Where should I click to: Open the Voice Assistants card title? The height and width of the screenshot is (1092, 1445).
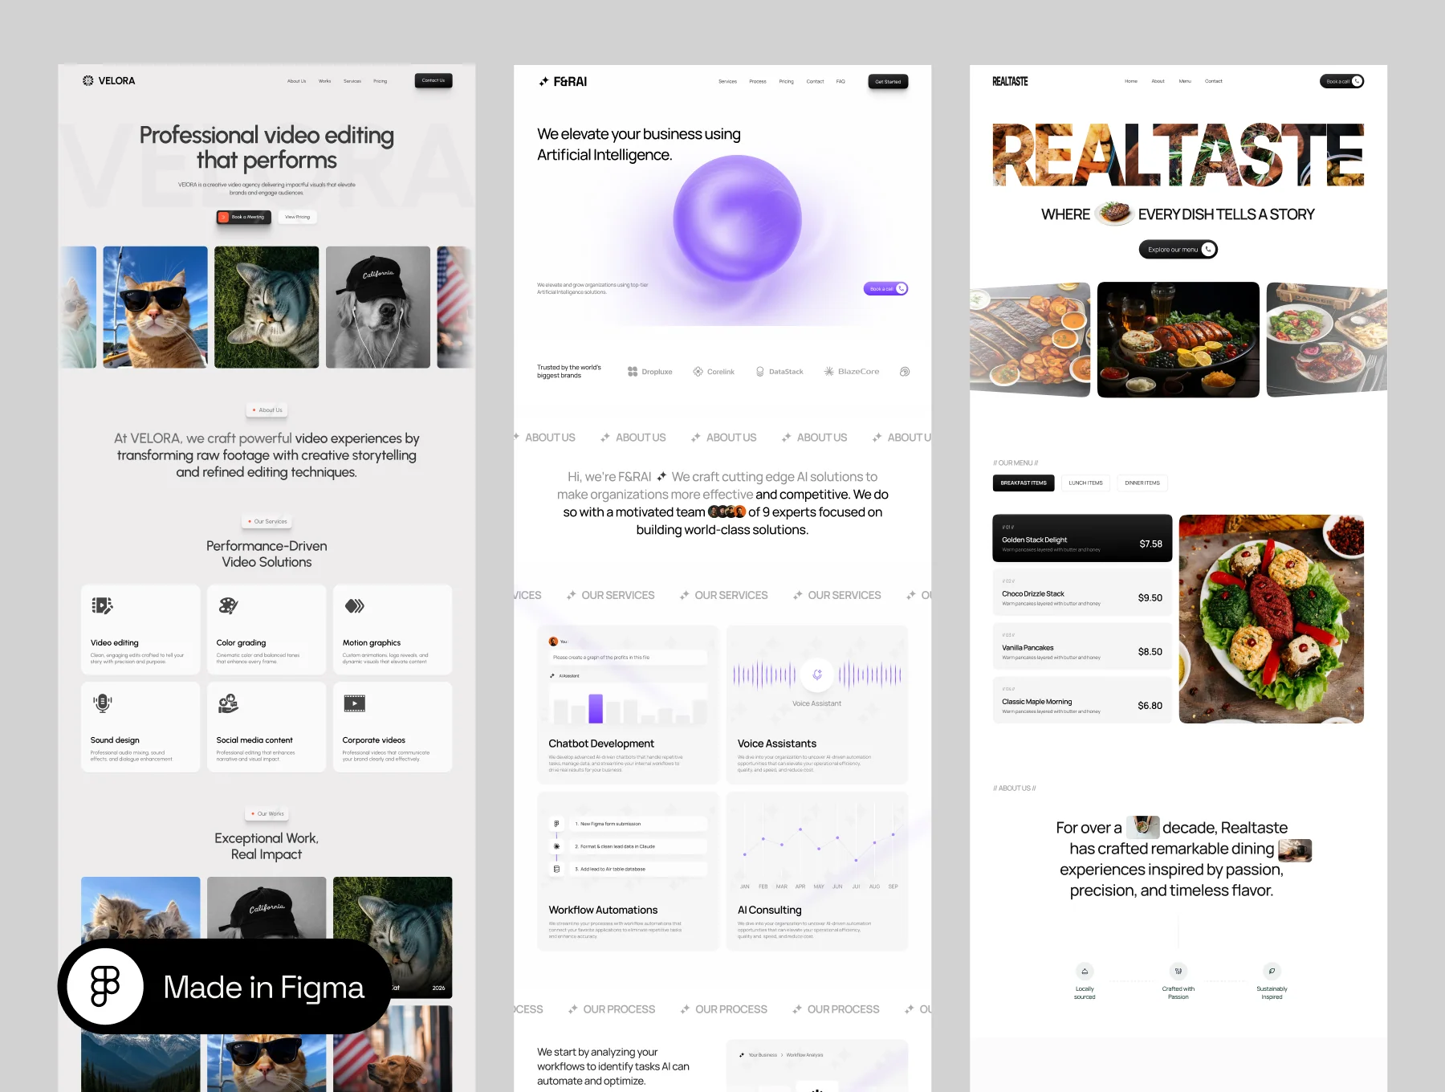click(777, 744)
